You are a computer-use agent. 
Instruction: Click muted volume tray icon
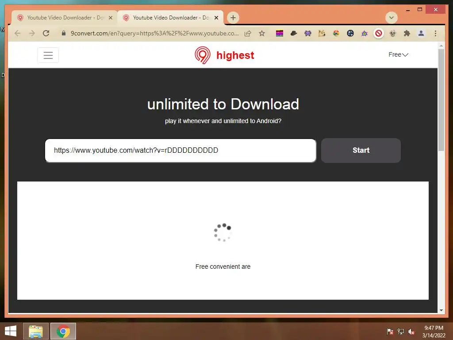coord(411,331)
